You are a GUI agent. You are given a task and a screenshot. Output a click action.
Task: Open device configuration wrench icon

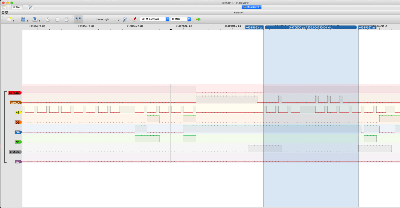click(x=125, y=19)
